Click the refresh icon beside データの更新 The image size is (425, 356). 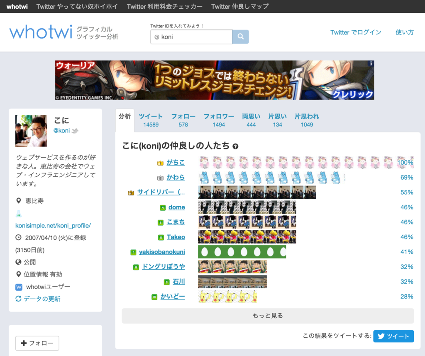(18, 299)
